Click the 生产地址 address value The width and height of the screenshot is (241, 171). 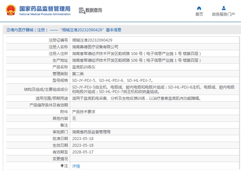point(136,60)
